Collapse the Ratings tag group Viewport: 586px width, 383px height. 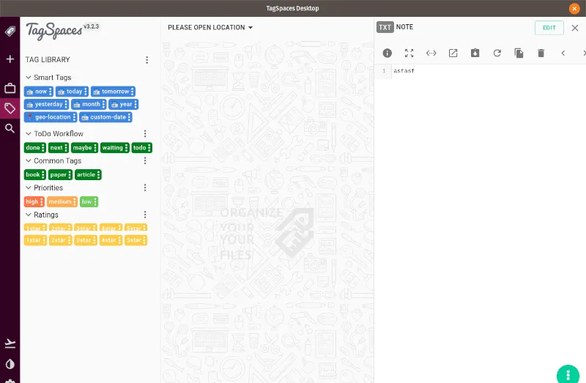pyautogui.click(x=29, y=215)
